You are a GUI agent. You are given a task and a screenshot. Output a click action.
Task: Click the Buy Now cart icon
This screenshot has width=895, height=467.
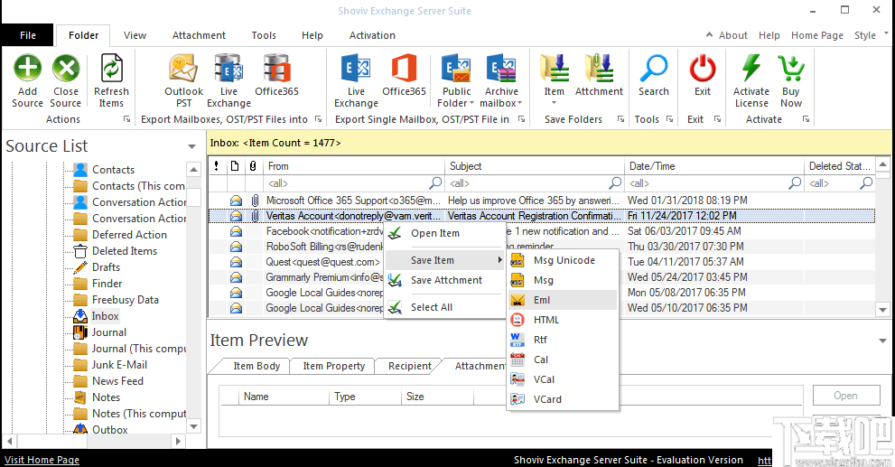pos(791,68)
